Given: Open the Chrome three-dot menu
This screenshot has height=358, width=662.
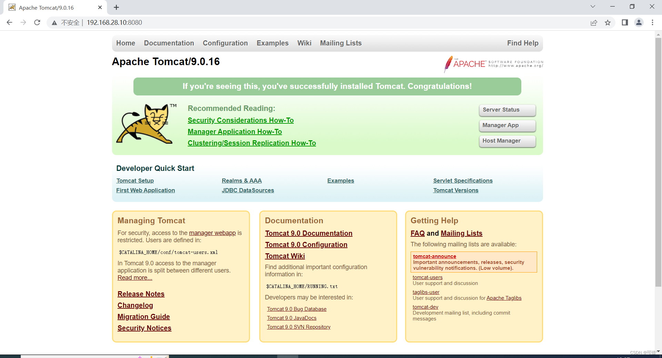Looking at the screenshot, I should click(652, 22).
